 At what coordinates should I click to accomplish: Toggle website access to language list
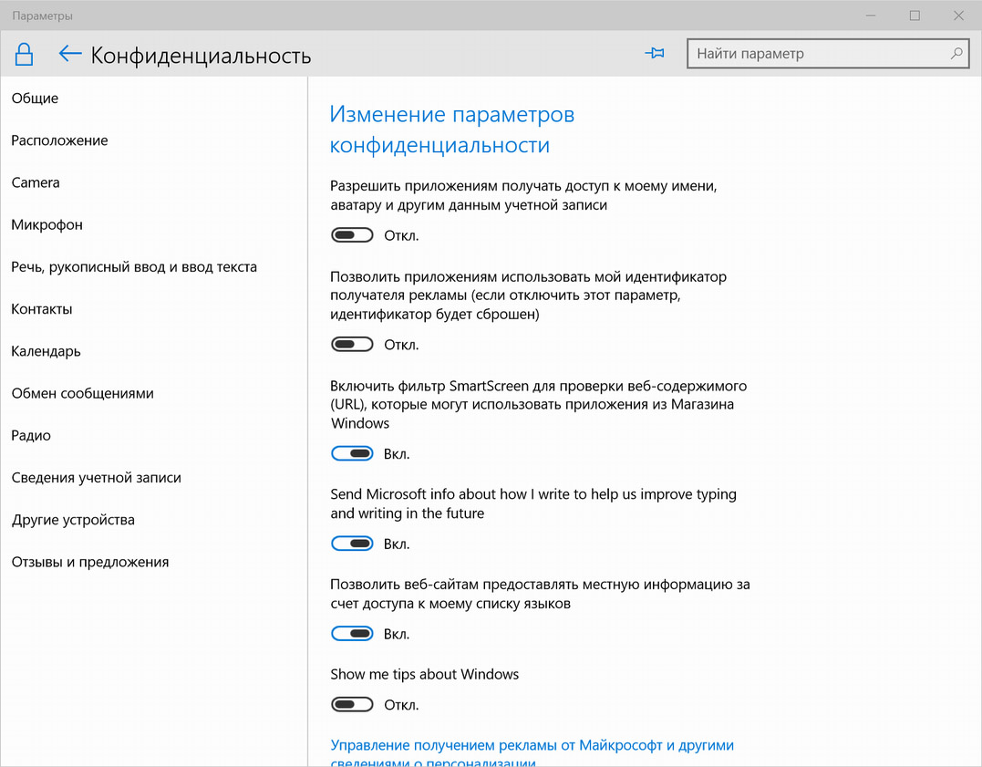[352, 634]
